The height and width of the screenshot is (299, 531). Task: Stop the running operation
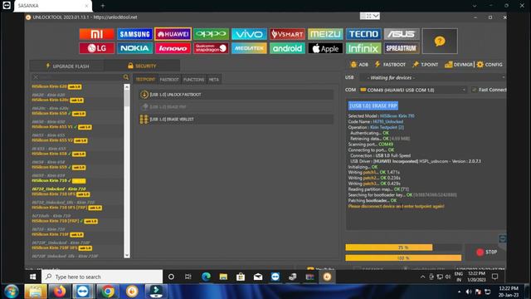click(486, 252)
